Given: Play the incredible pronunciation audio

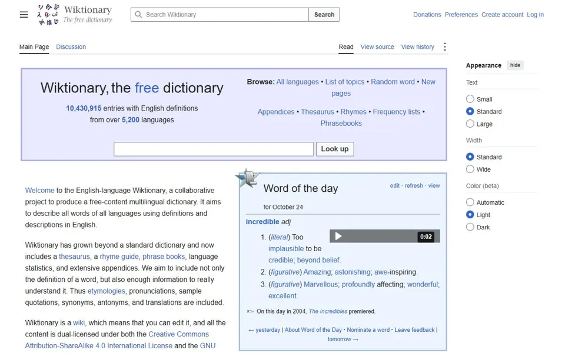Looking at the screenshot, I should tap(338, 237).
